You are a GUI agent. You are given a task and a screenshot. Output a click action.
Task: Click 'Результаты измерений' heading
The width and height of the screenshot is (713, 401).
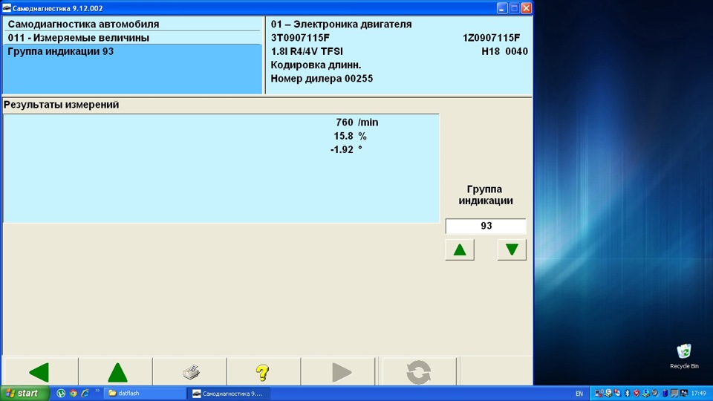(62, 105)
